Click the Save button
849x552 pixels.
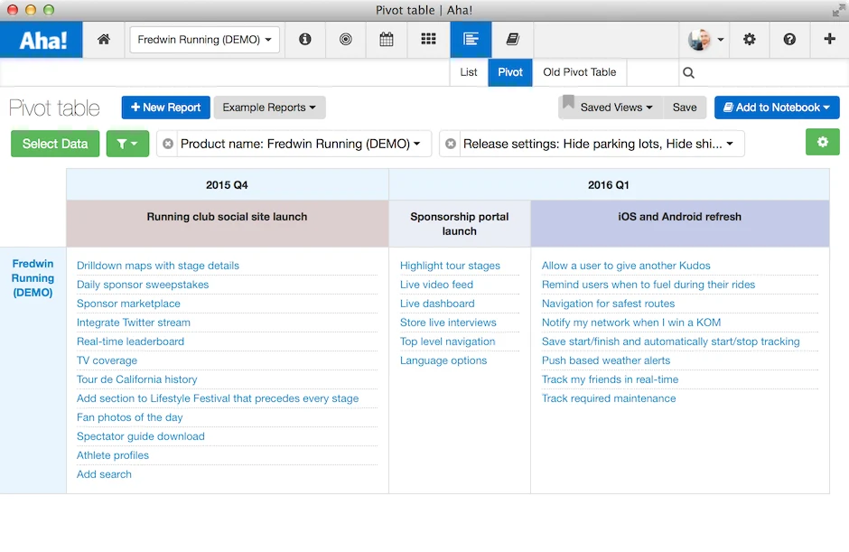click(x=685, y=108)
